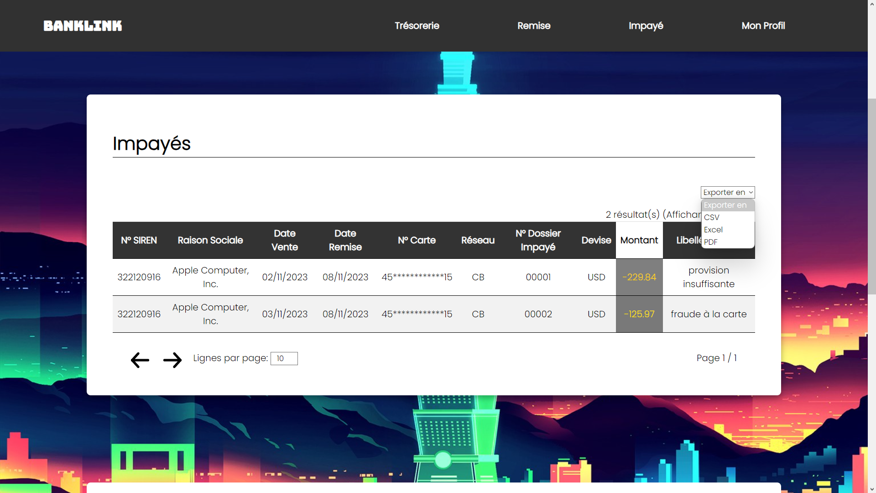Click the BANKLINK logo
876x493 pixels.
83,26
